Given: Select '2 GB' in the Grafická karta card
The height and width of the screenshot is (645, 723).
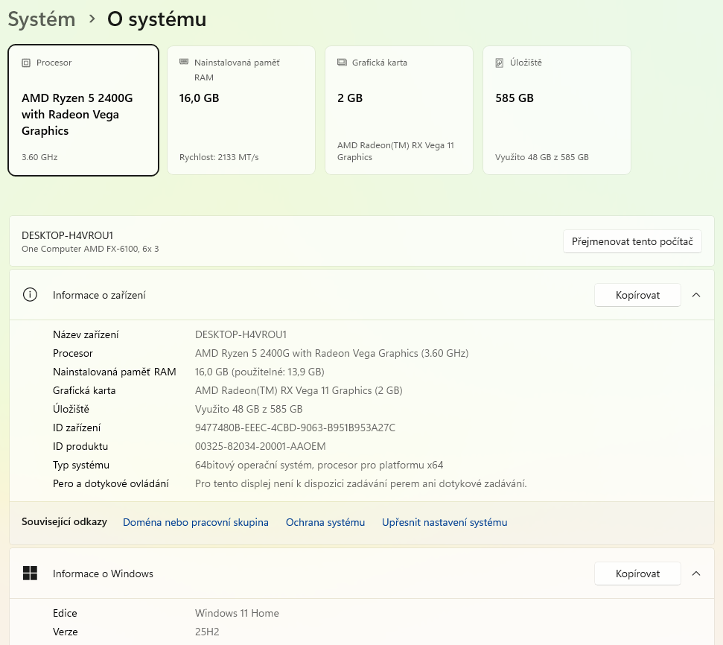Looking at the screenshot, I should click(350, 98).
